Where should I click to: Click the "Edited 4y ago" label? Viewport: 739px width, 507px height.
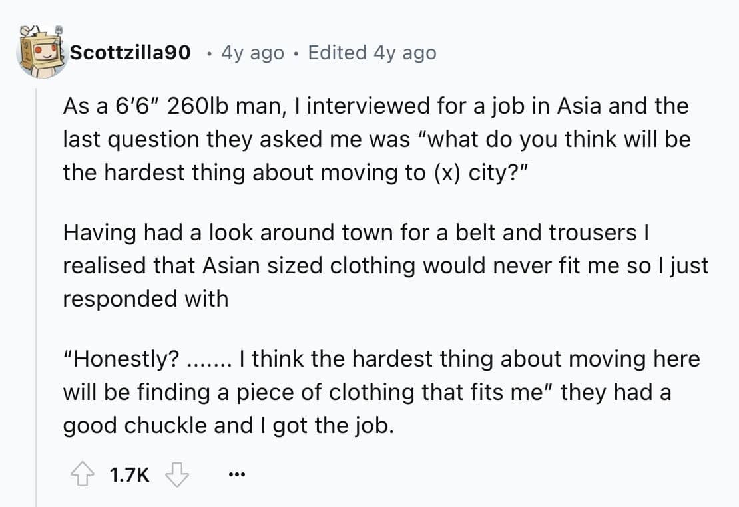pos(372,52)
